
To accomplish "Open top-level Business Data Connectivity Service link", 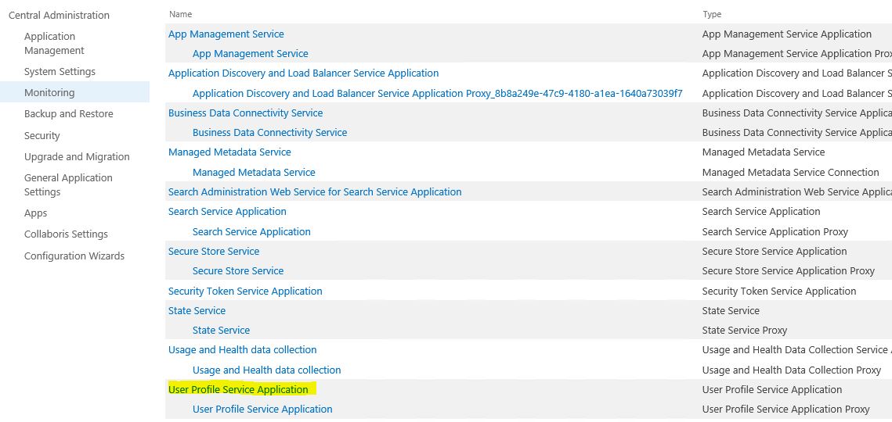I will 245,113.
